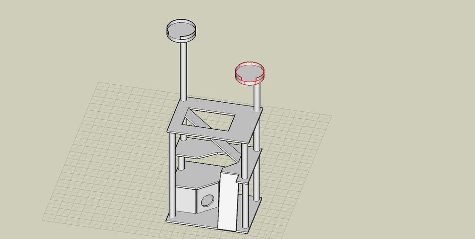Select the red highlighted circular perch

click(x=250, y=73)
